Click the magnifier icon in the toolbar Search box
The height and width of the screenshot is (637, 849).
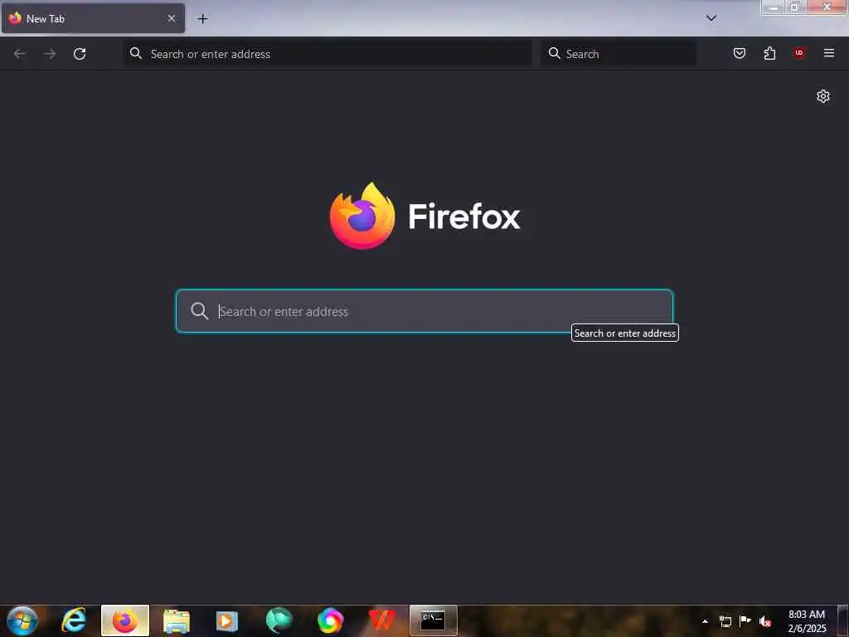pyautogui.click(x=555, y=53)
